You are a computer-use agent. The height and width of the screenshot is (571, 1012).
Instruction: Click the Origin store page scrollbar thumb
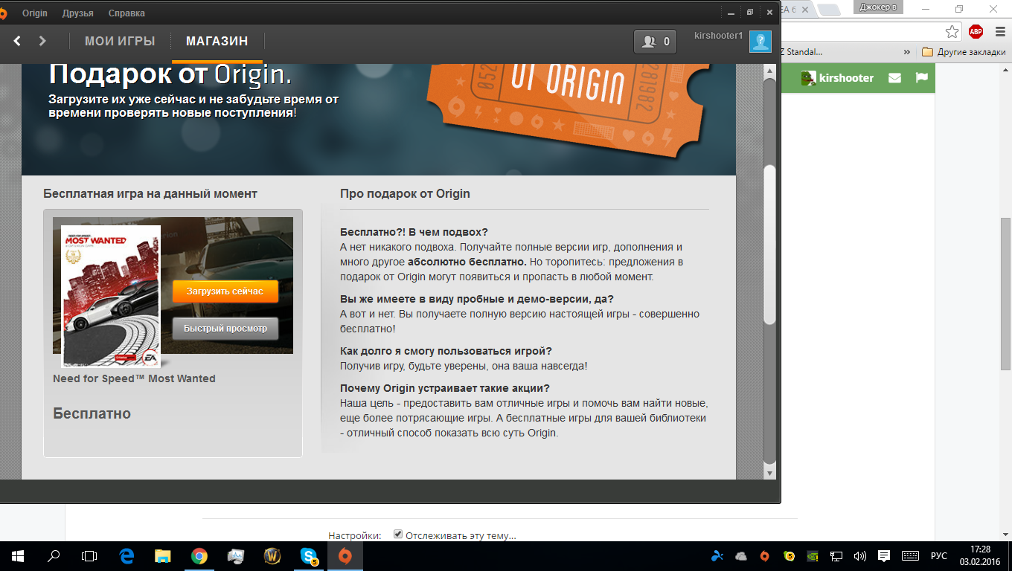point(770,244)
